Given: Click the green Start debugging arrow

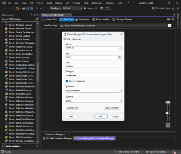Looking at the screenshot, I should [x=85, y=8].
